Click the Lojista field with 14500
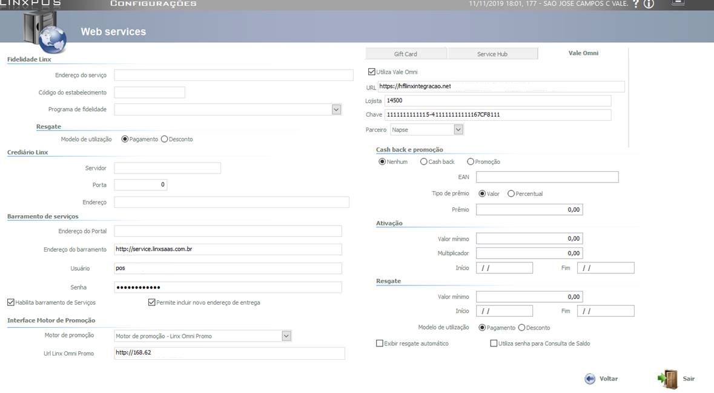Viewport: 714px width, 393px height. tap(498, 101)
